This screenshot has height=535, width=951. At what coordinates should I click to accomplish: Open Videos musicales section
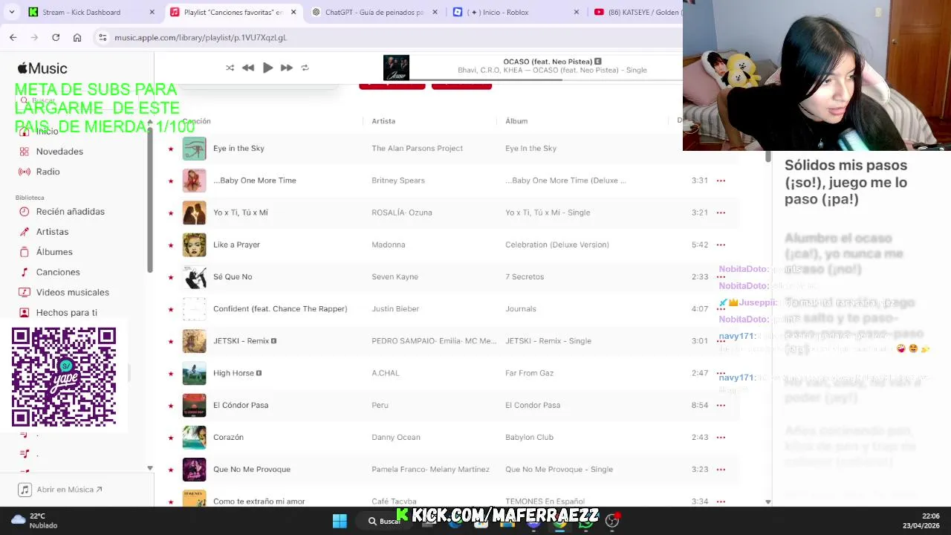(x=72, y=292)
